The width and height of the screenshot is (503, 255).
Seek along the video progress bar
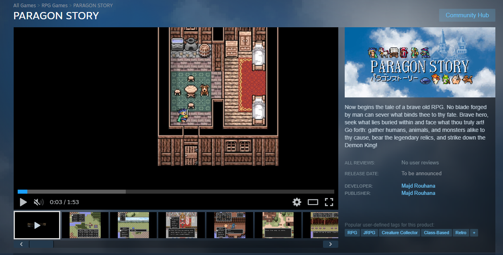[176, 192]
